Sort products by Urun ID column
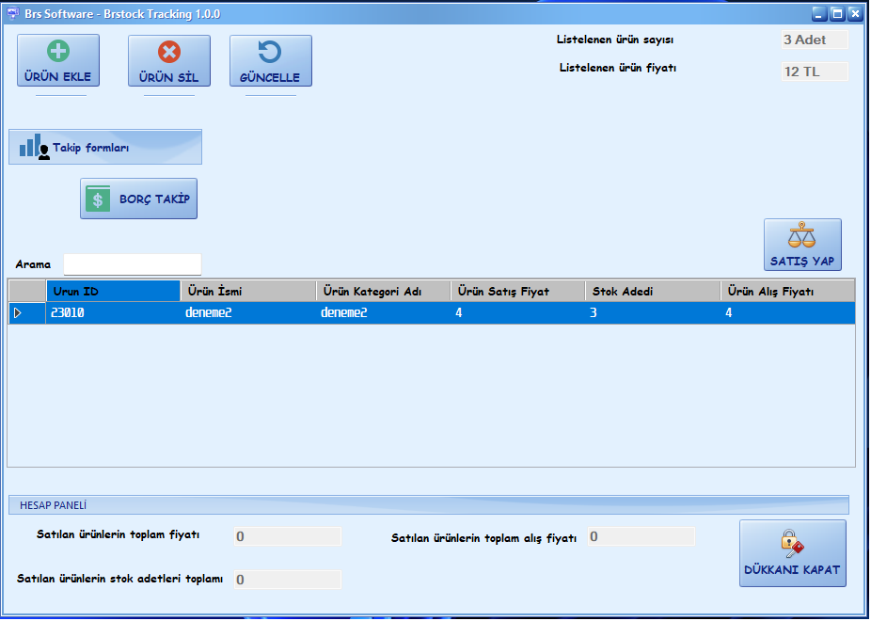Image resolution: width=871 pixels, height=621 pixels. click(113, 291)
